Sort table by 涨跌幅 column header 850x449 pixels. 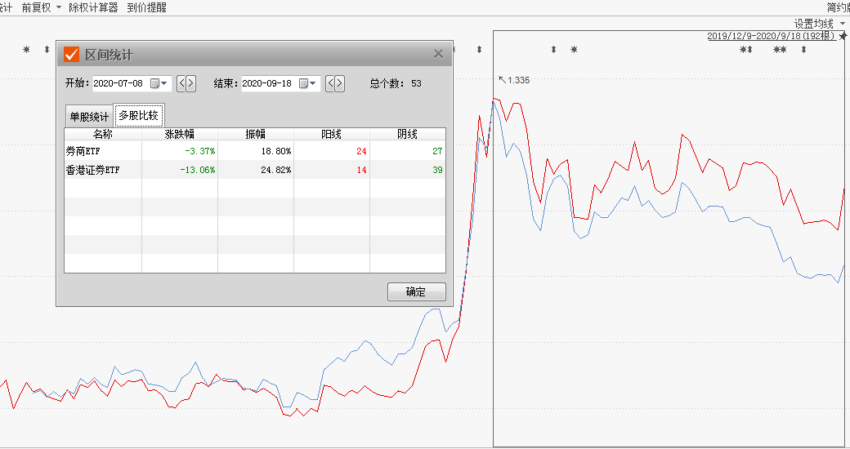click(x=179, y=134)
